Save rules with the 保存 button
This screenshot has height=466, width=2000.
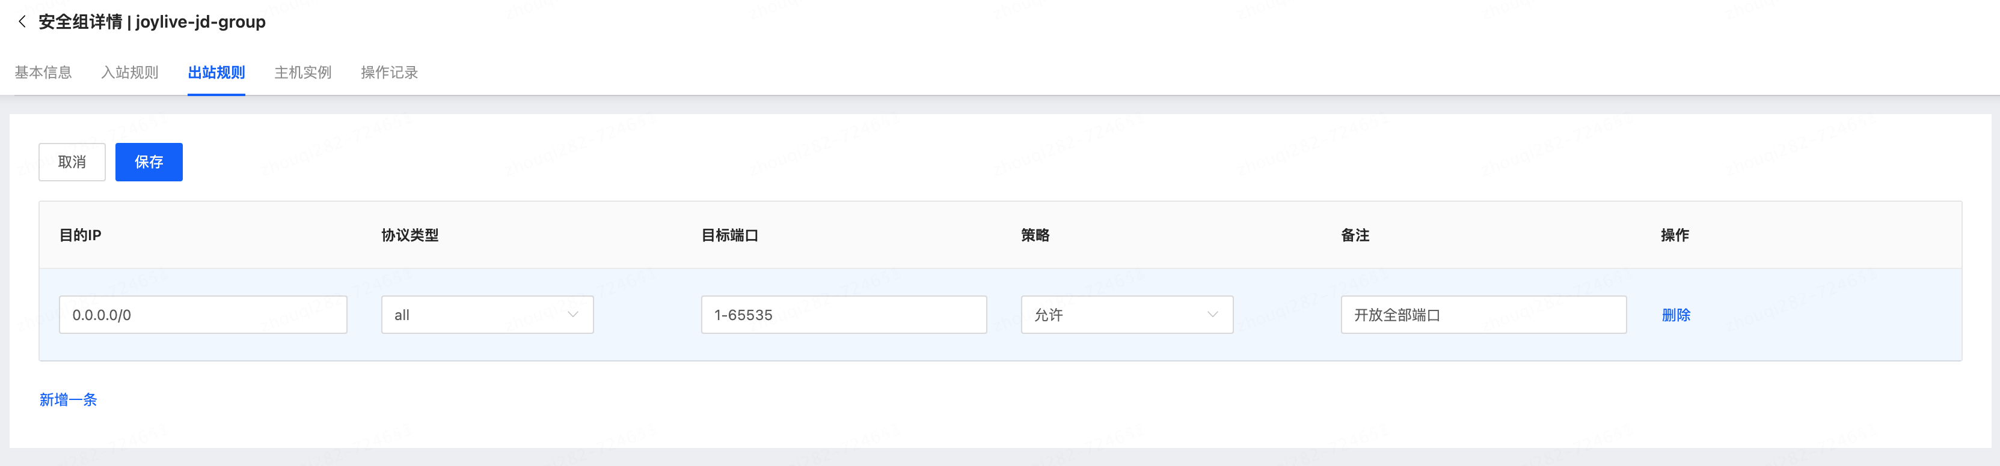pyautogui.click(x=149, y=162)
